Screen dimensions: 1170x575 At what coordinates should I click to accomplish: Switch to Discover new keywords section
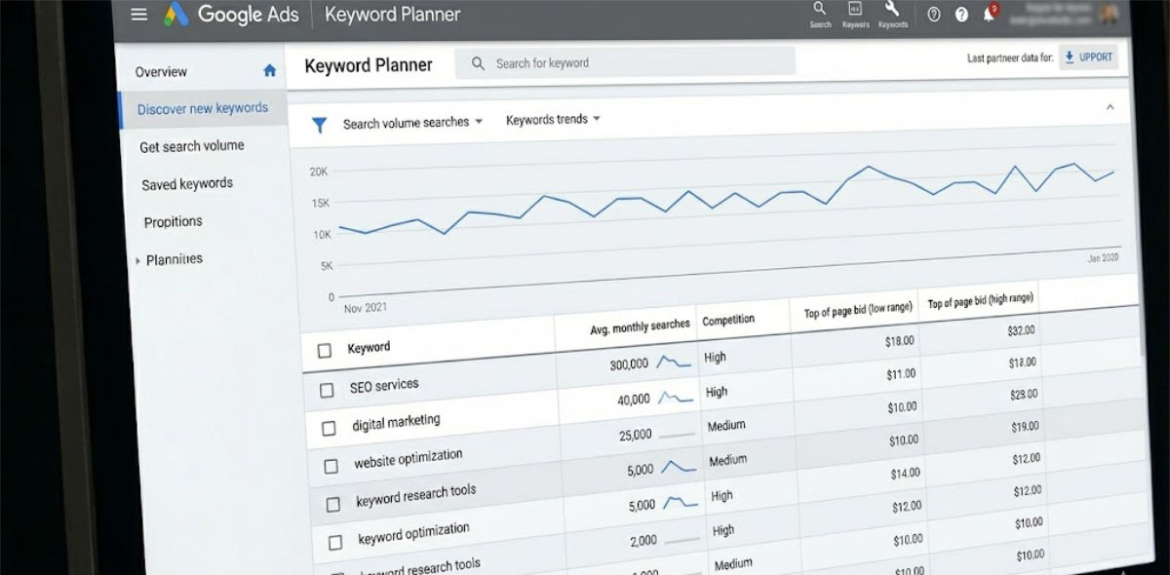202,108
